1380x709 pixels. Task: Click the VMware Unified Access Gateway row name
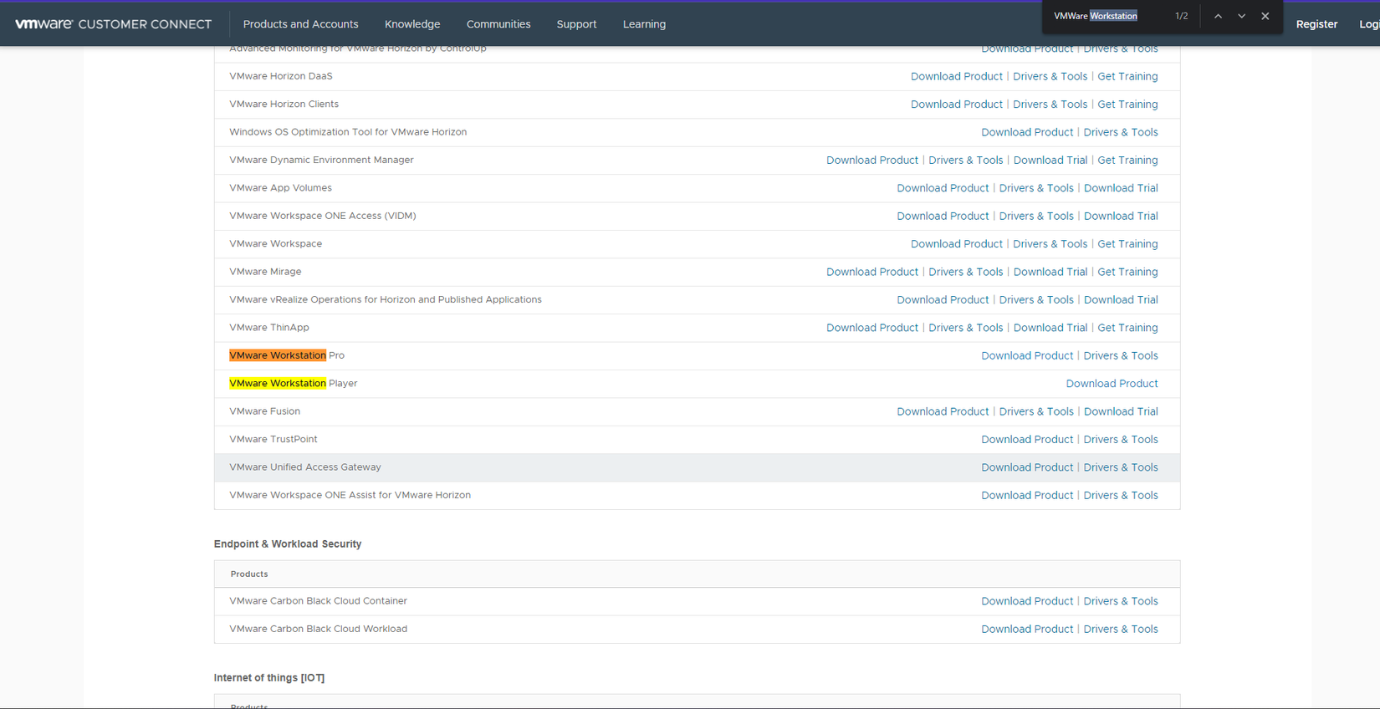305,467
